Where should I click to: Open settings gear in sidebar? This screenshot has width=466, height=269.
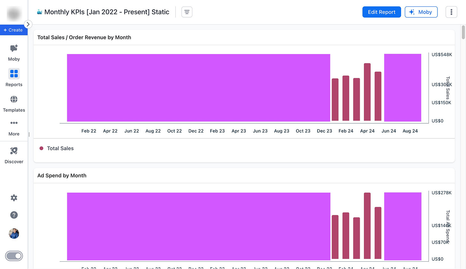(x=14, y=198)
